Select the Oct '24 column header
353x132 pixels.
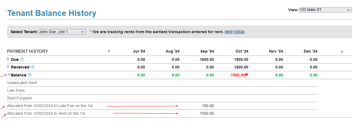pyautogui.click(x=241, y=51)
